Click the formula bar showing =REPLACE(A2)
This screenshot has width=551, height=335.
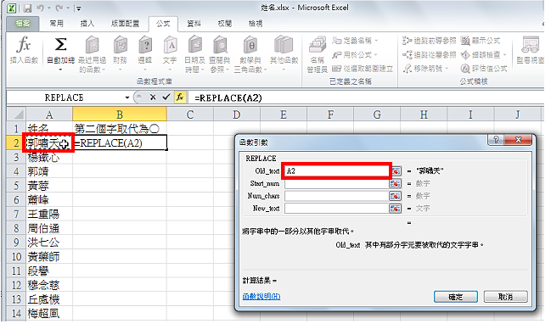(x=365, y=98)
